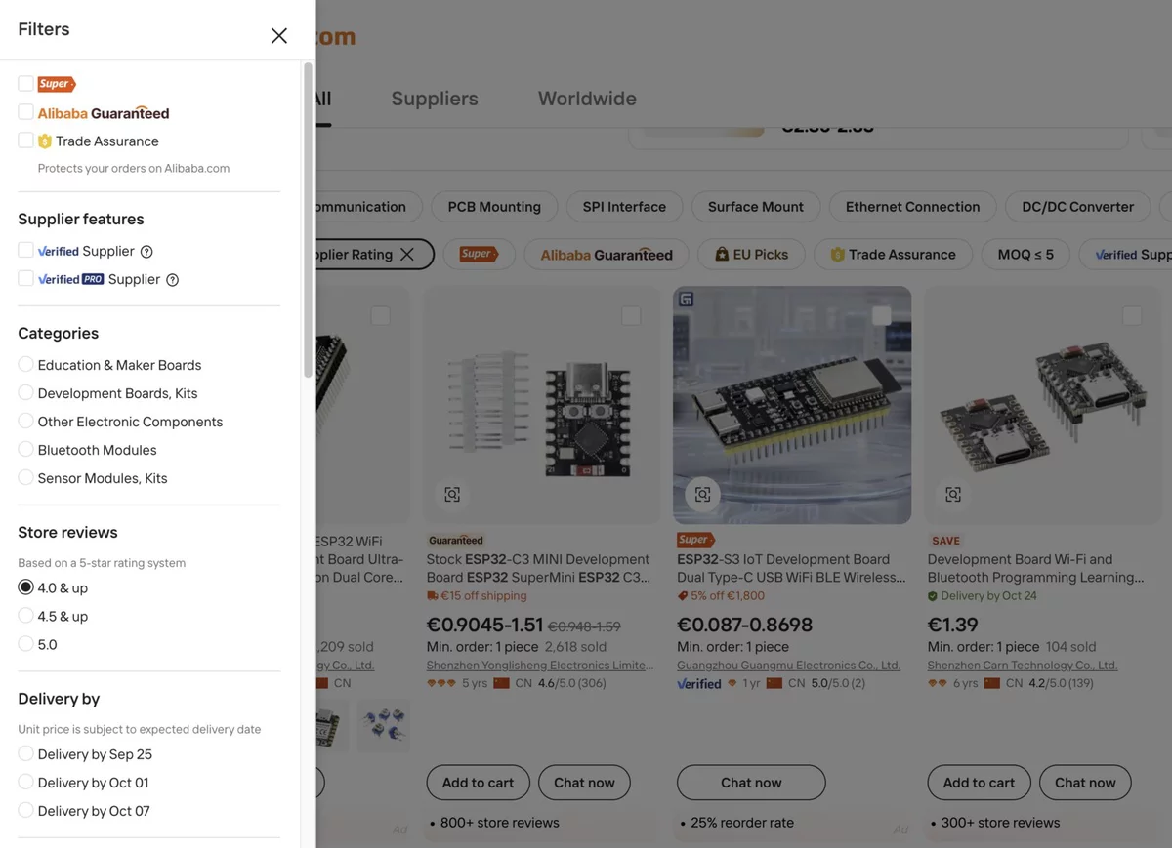
Task: Select the 4.5 & up store review option
Action: coord(25,616)
